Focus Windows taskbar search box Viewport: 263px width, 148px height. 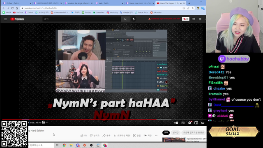click(41, 145)
